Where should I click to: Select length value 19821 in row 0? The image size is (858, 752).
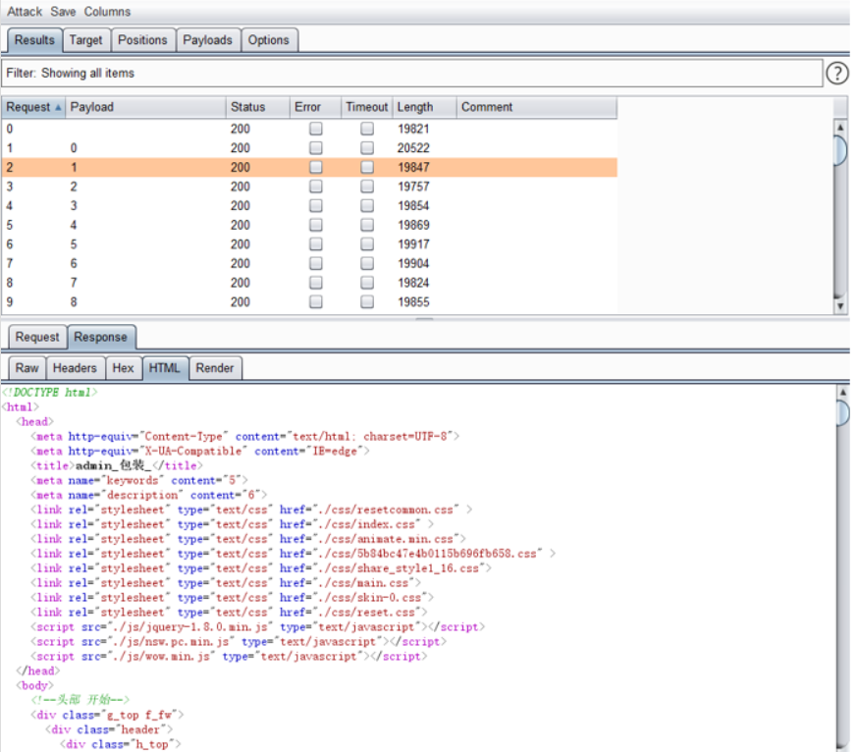[x=413, y=129]
